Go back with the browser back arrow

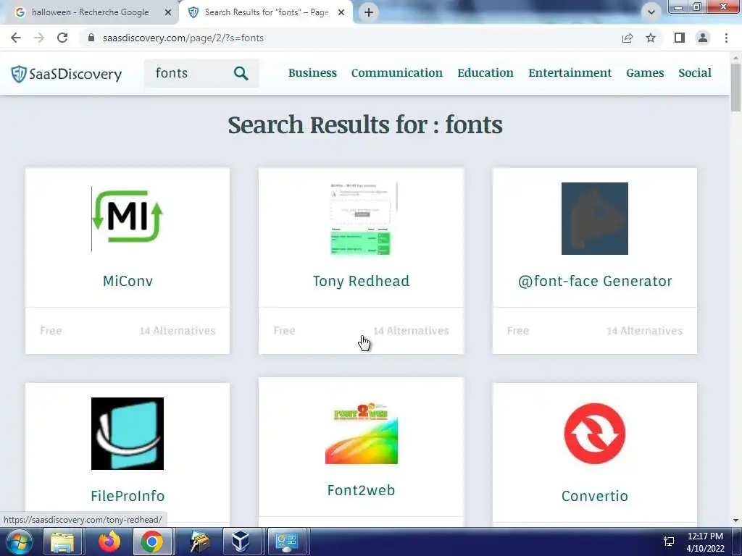(x=16, y=38)
